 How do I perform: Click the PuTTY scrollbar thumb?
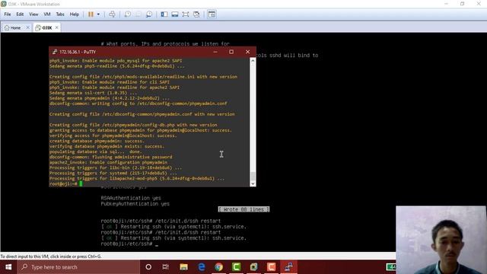[253, 176]
